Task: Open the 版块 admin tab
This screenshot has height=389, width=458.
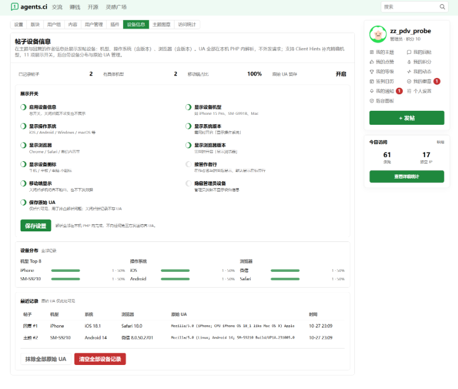Action: 35,25
